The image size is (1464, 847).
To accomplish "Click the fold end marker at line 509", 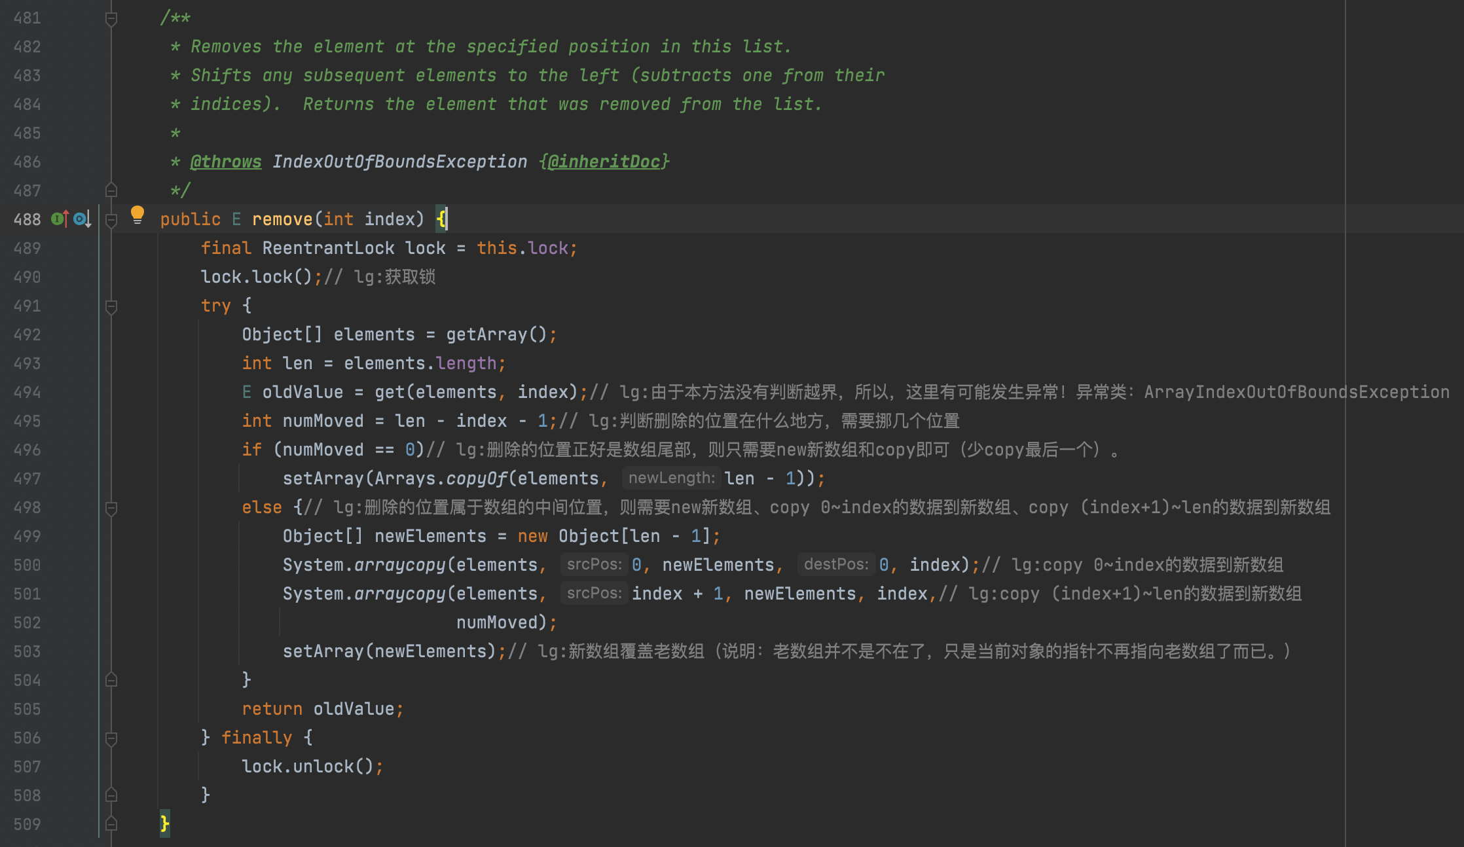I will click(111, 823).
